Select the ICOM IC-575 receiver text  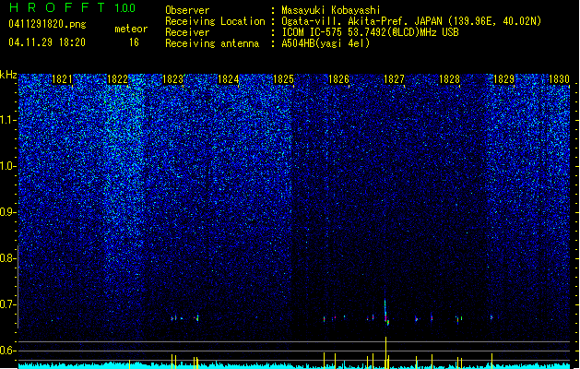pyautogui.click(x=371, y=32)
